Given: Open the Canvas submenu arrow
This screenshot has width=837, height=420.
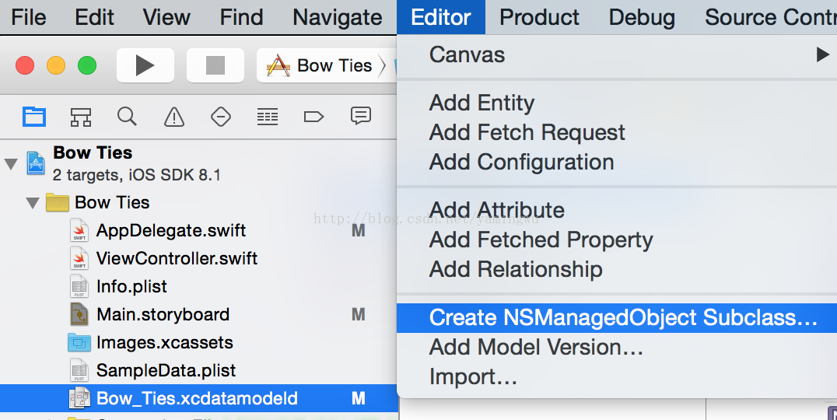Looking at the screenshot, I should point(822,54).
